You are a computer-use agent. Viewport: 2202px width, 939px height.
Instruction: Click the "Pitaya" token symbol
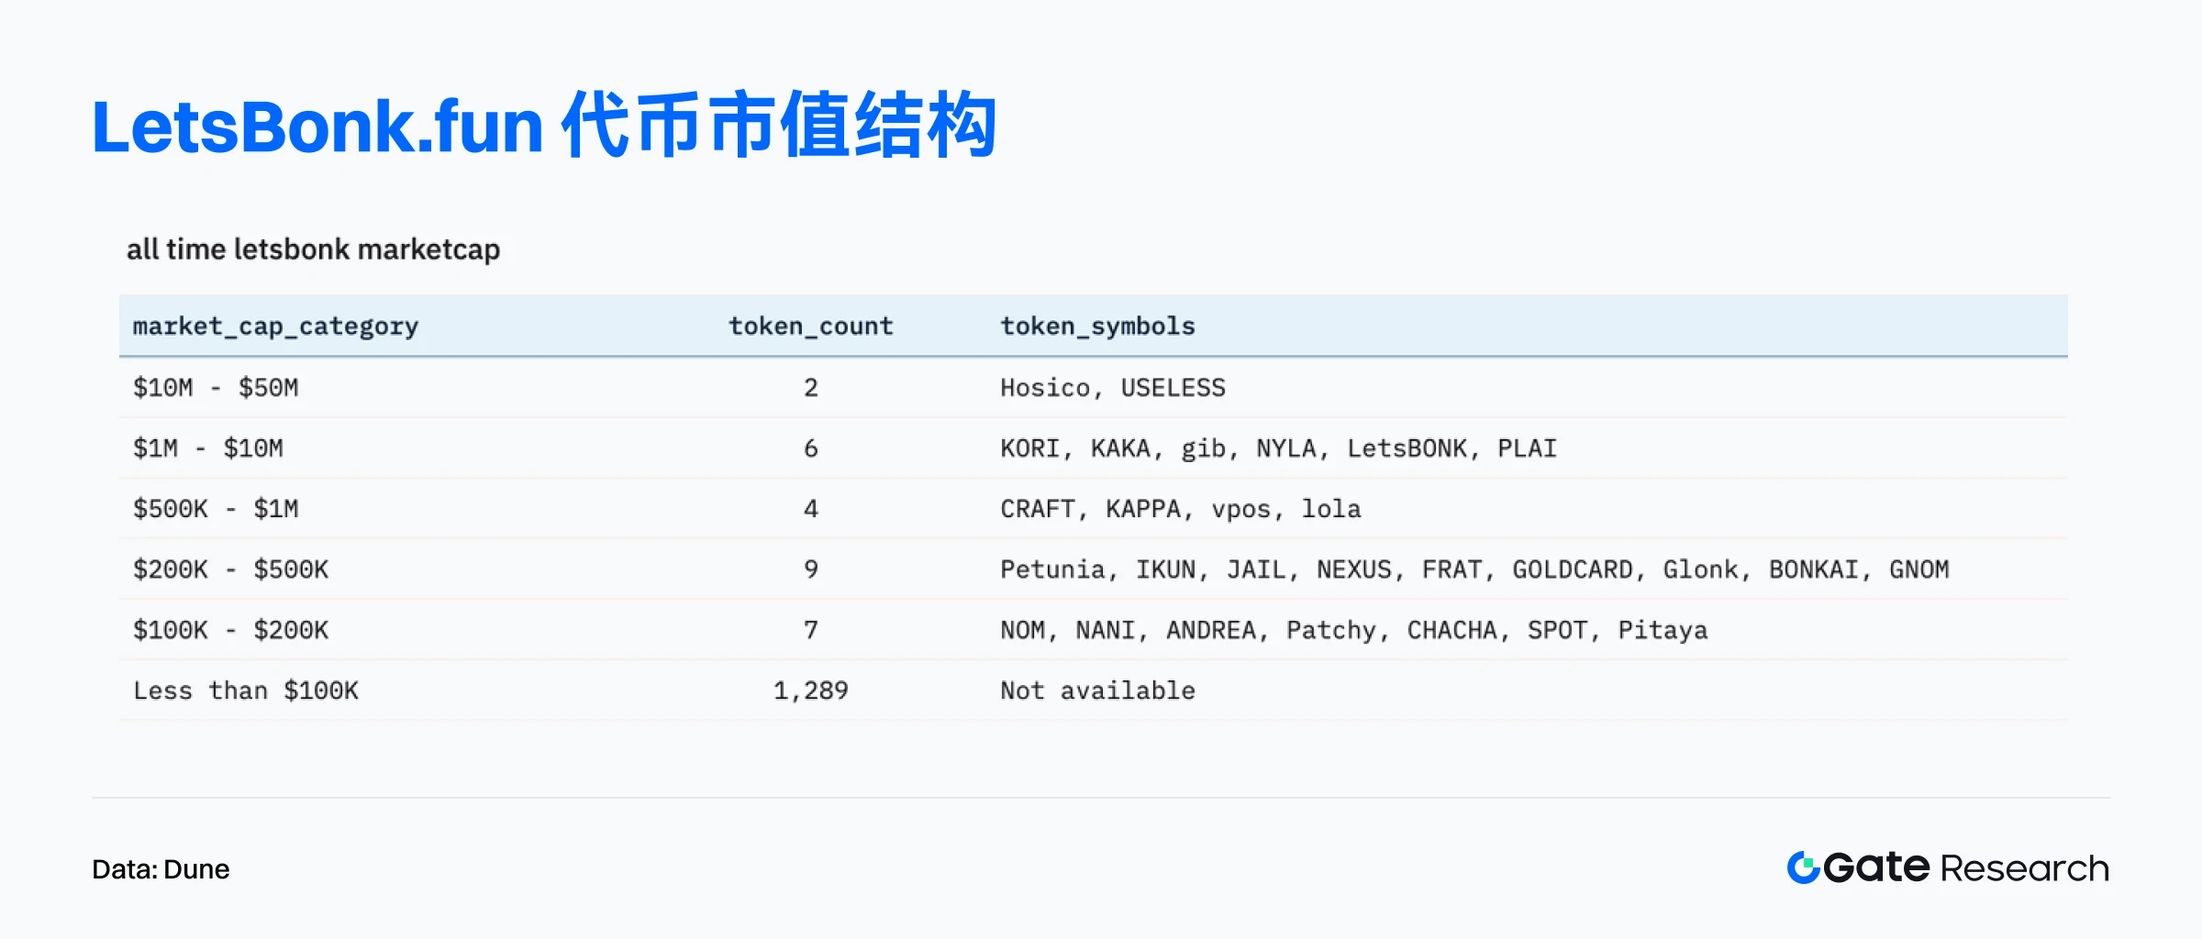click(1663, 631)
